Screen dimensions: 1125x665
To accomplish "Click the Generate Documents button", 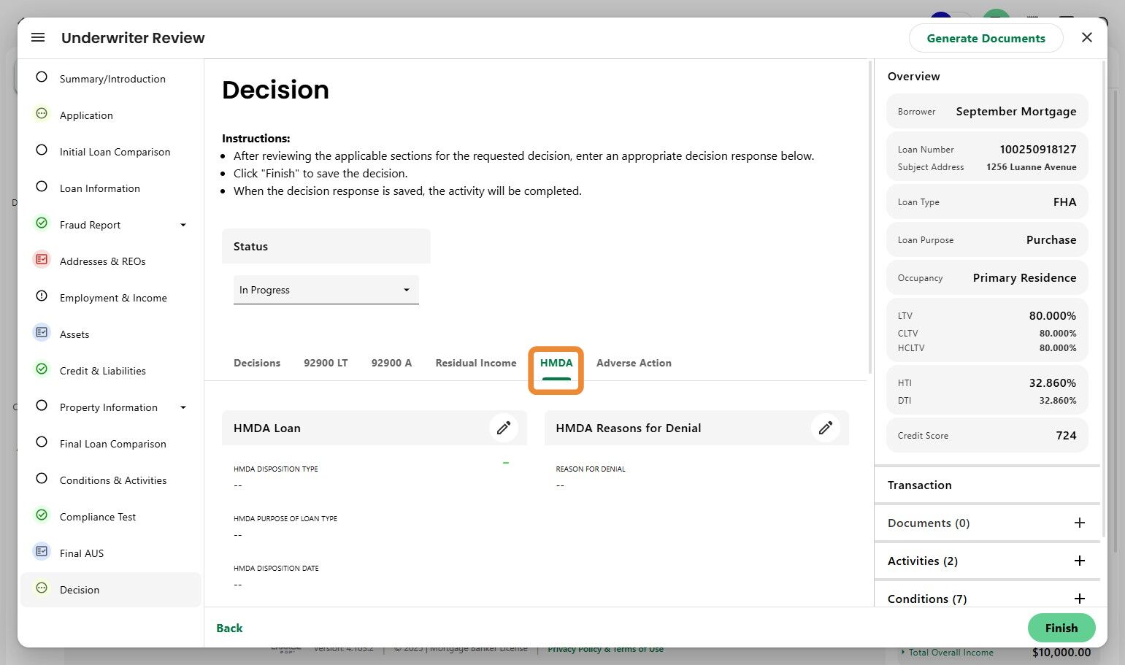I will 986,39.
